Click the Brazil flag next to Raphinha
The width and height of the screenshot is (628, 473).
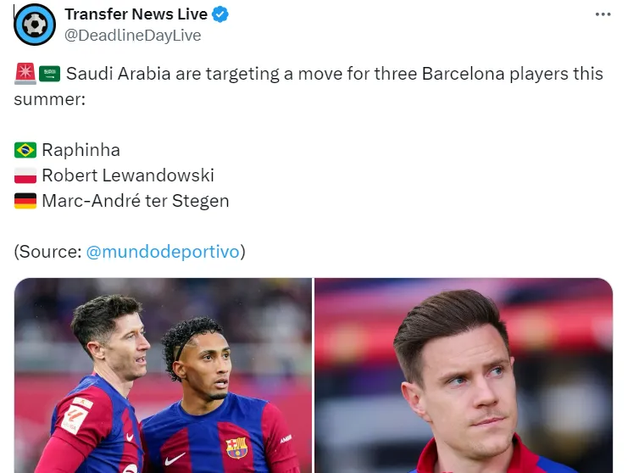coord(25,150)
